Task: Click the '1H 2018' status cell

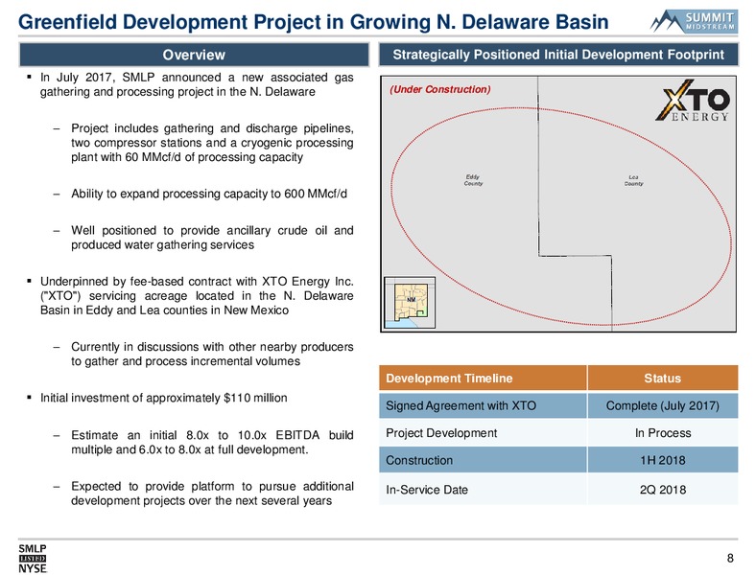Action: pos(663,460)
